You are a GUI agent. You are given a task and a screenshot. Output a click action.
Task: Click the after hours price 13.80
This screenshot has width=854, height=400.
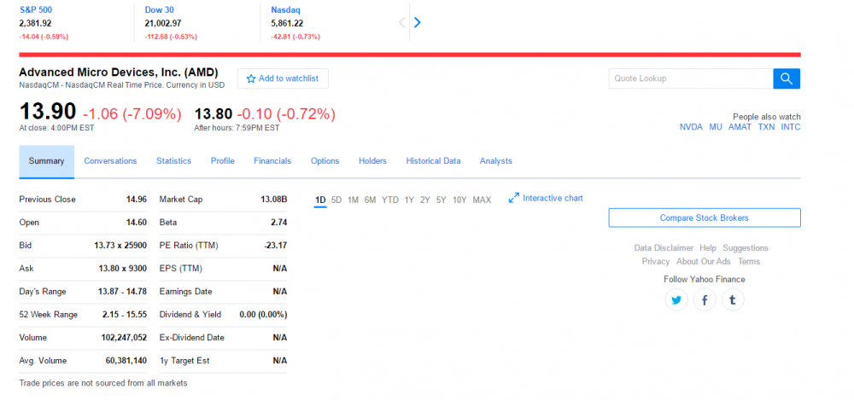[x=213, y=113]
